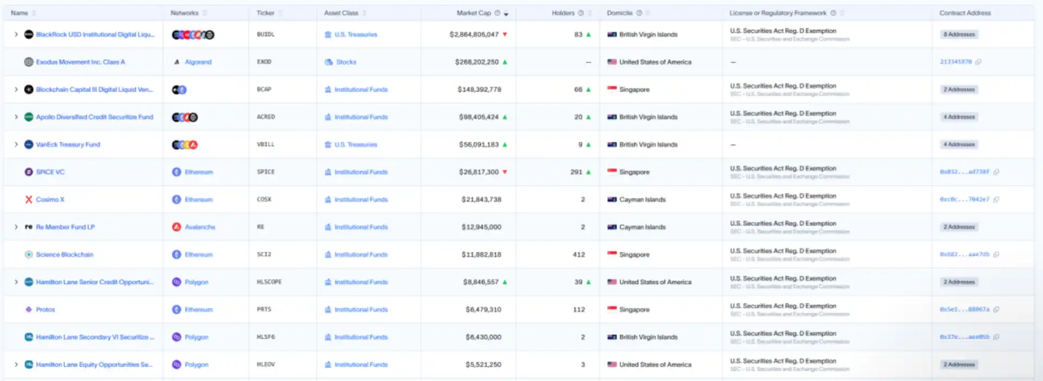Expand the Hamilton Lane Senior Credit Opportunities row
The height and width of the screenshot is (381, 1043).
(16, 282)
